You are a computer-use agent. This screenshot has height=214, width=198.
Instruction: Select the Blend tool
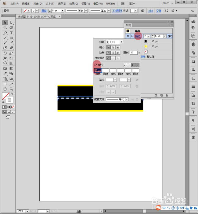point(11,74)
